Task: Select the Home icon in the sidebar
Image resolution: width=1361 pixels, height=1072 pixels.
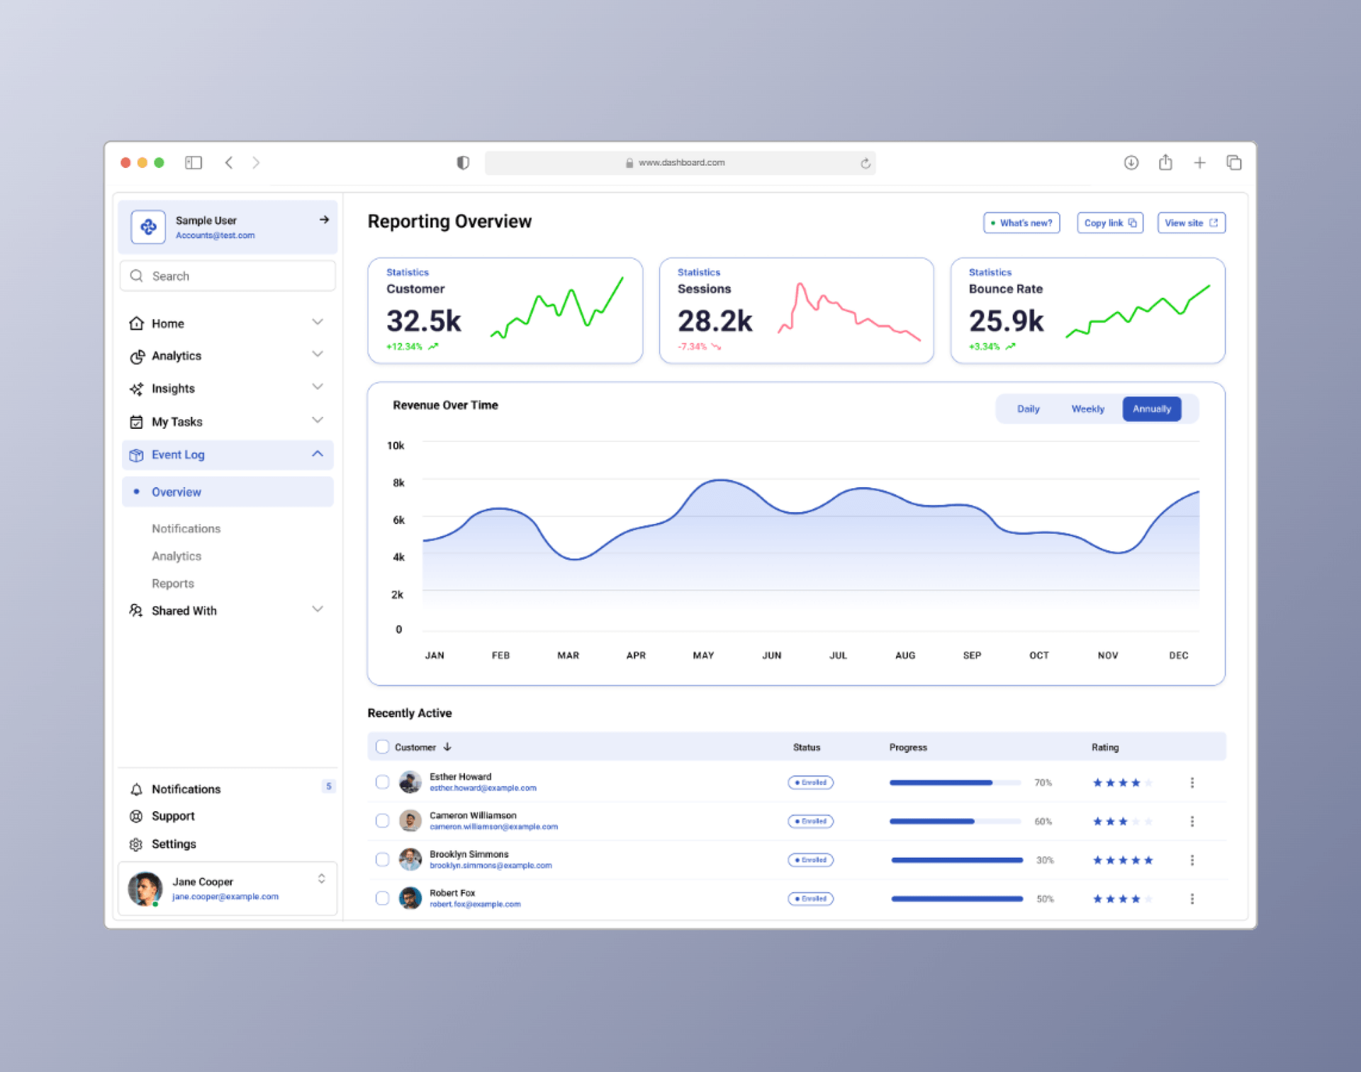Action: pos(137,323)
